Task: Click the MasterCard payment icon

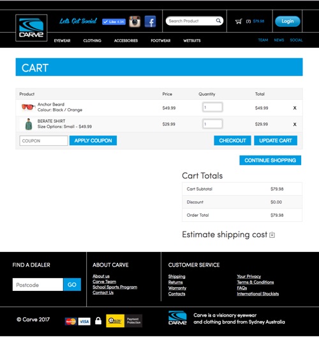Action: click(71, 322)
